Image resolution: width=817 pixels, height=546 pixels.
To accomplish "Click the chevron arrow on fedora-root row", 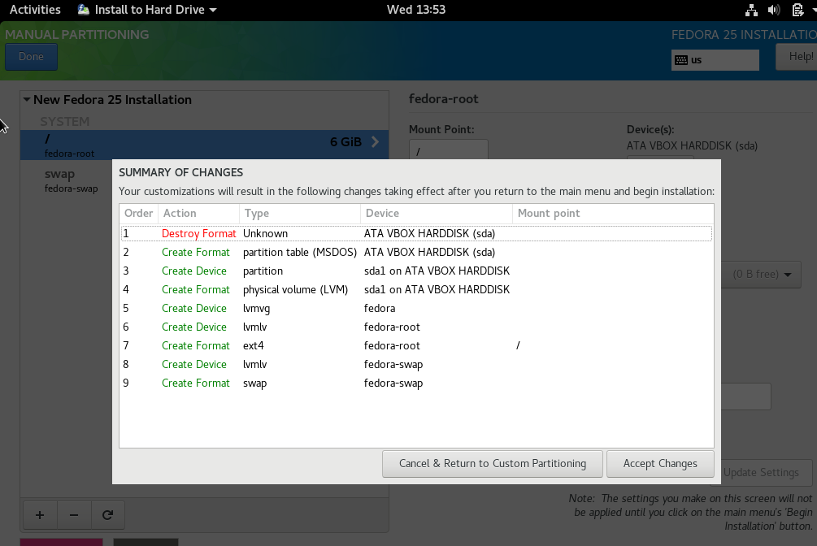I will click(x=375, y=142).
